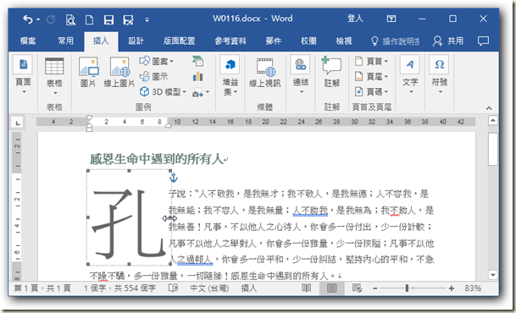Insert a picture with 圖片 icon
The image size is (516, 313).
click(88, 72)
